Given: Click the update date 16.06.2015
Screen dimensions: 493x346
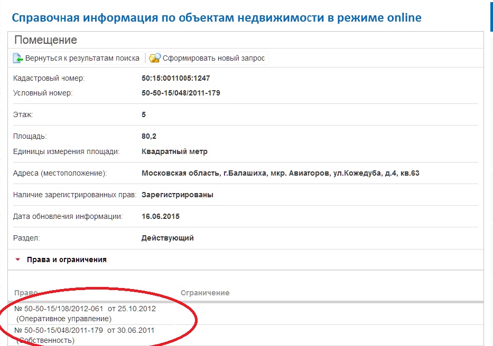Looking at the screenshot, I should (161, 216).
